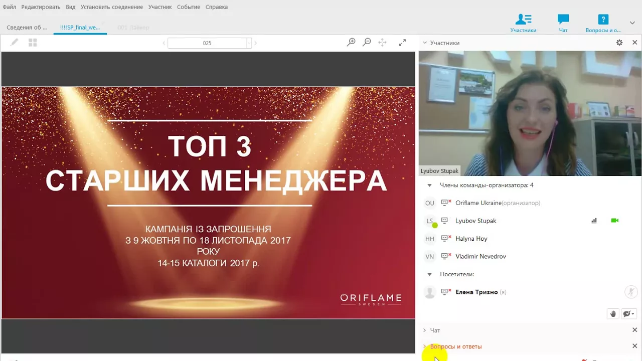The image size is (642, 361).
Task: Expand the Вопросы и ответы panel
Action: 424,346
